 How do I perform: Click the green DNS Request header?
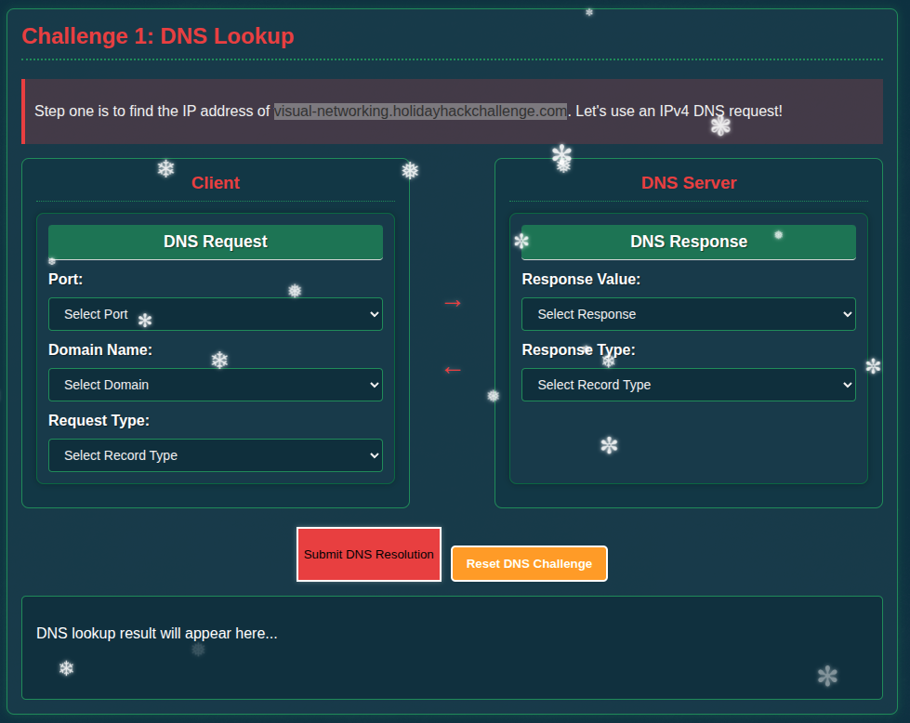(216, 242)
